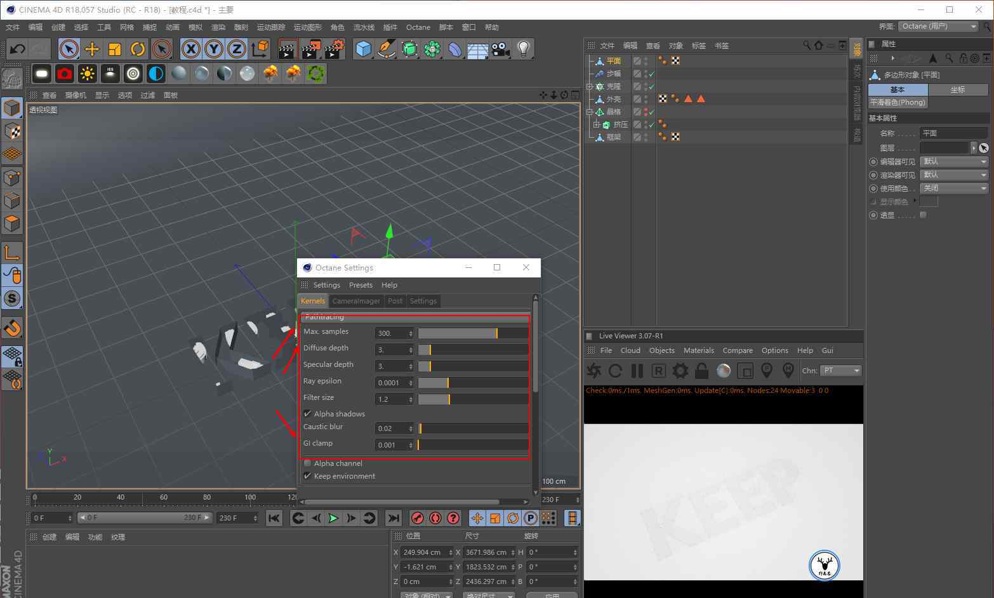
Task: Open the 界面 Octane layout dropdown
Action: coord(938,26)
